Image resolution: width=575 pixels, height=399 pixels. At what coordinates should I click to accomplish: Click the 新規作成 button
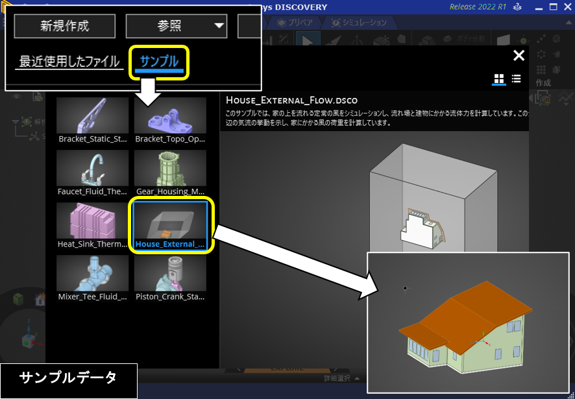click(x=64, y=26)
